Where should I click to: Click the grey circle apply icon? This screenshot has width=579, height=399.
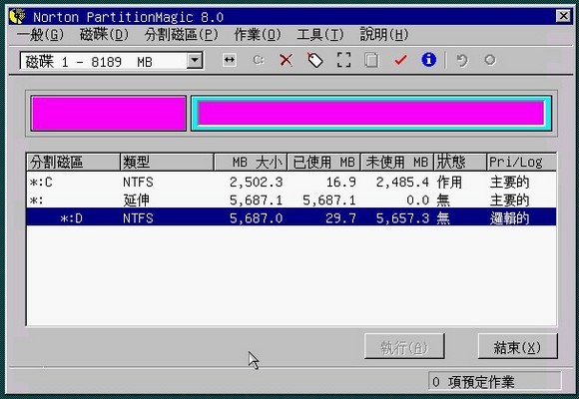pyautogui.click(x=490, y=60)
